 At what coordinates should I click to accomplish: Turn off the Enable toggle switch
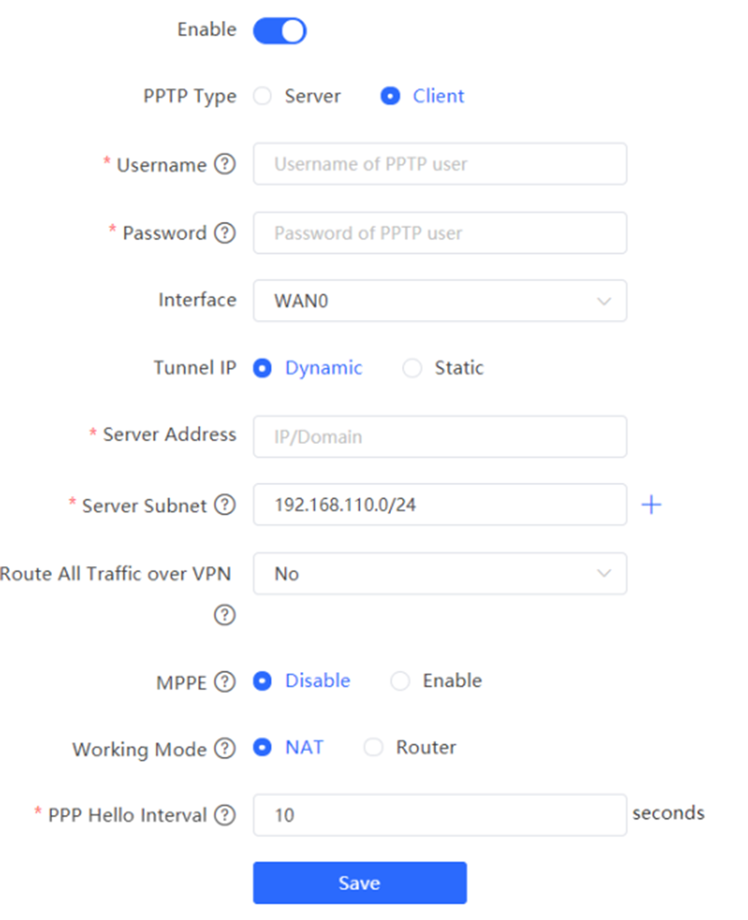click(x=279, y=31)
